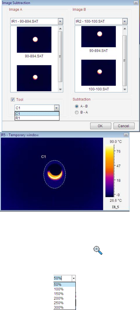The image size is (140, 310).
Task: Close the Image Subtraction dialog
Action: click(x=136, y=3)
